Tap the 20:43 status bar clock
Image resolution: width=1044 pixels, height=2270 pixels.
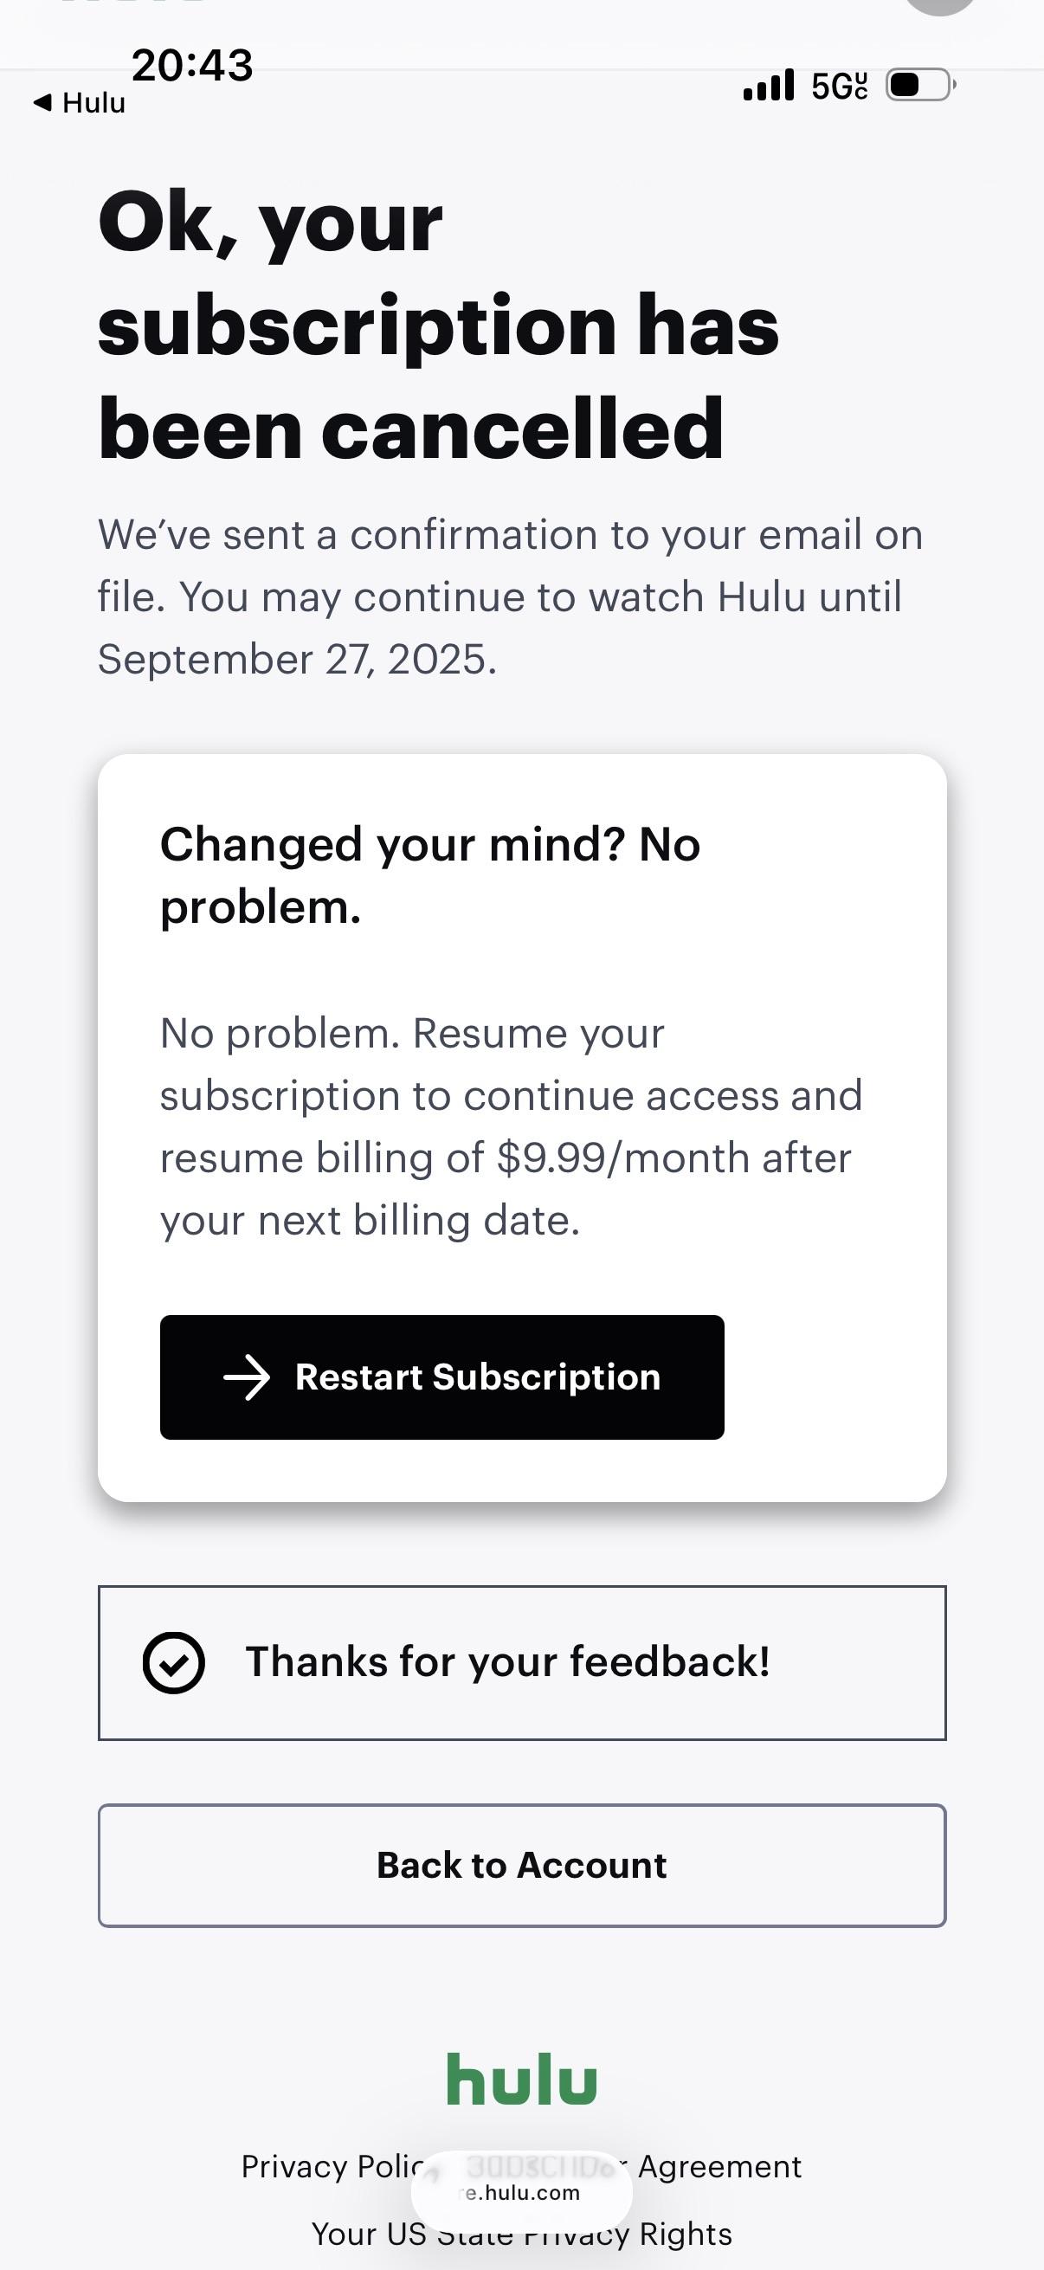(x=192, y=65)
